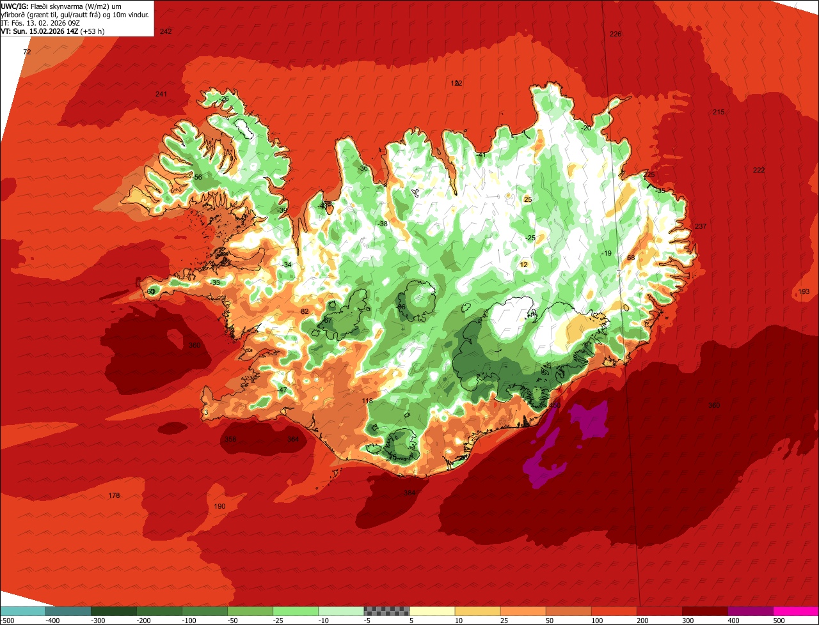Click the map value '226'

coord(616,34)
